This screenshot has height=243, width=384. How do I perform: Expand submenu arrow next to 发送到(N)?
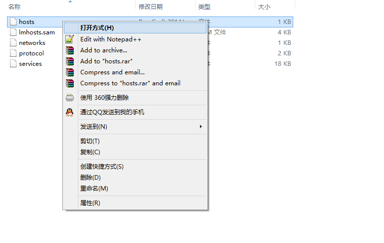(x=201, y=127)
